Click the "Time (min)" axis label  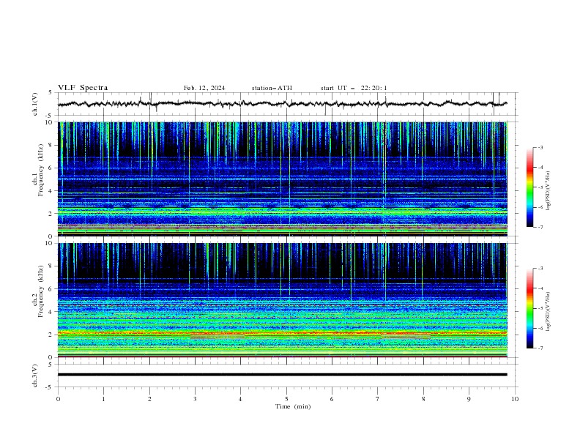coord(293,406)
